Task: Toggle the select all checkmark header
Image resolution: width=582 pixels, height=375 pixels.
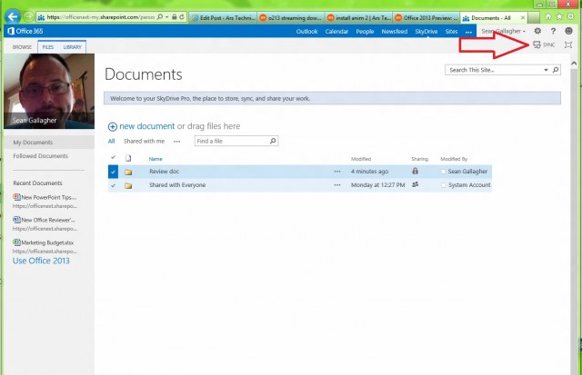Action: click(113, 157)
